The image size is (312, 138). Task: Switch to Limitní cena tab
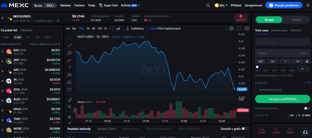(279, 31)
